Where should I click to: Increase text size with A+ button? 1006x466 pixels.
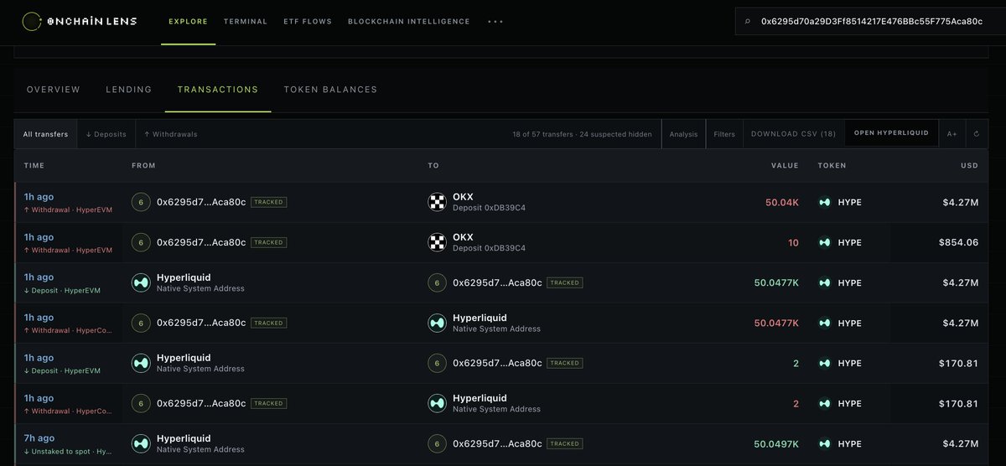(x=952, y=134)
